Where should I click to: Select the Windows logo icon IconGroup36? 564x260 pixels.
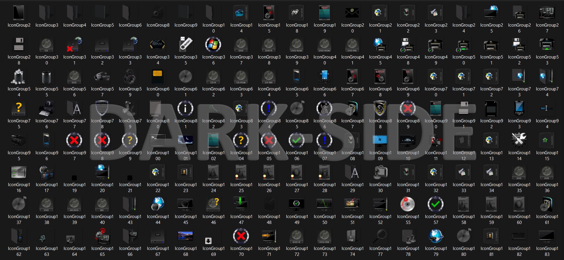point(213,45)
